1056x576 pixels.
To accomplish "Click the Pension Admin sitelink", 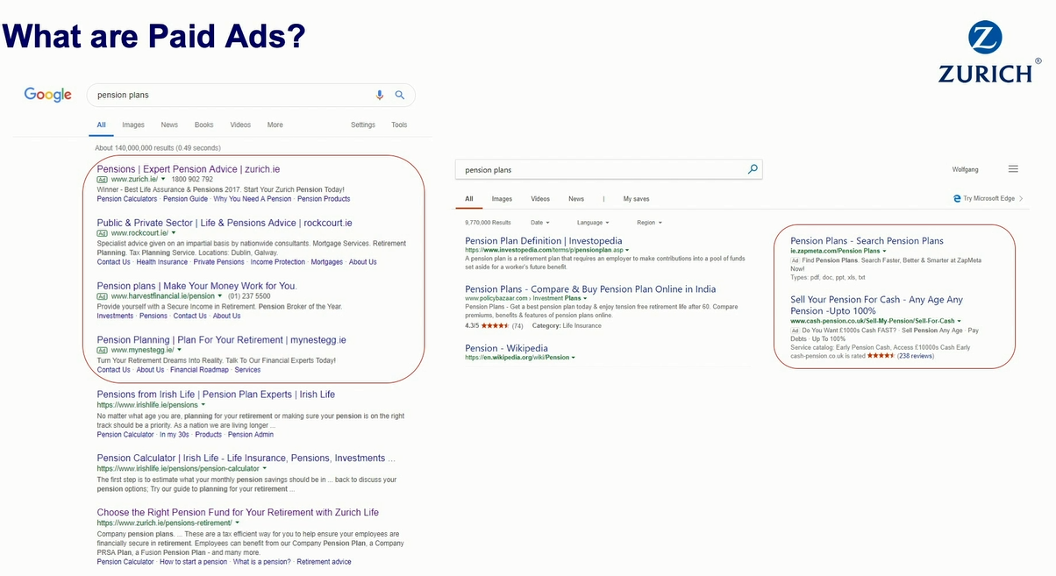I will pos(251,435).
